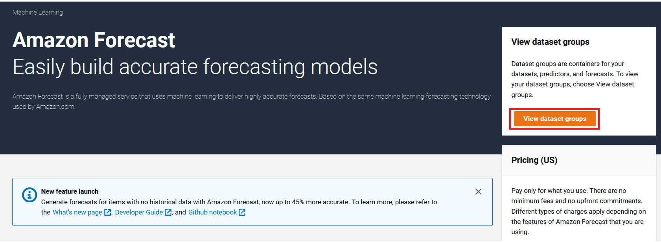Click the fully managed service description paragraph

(x=251, y=101)
